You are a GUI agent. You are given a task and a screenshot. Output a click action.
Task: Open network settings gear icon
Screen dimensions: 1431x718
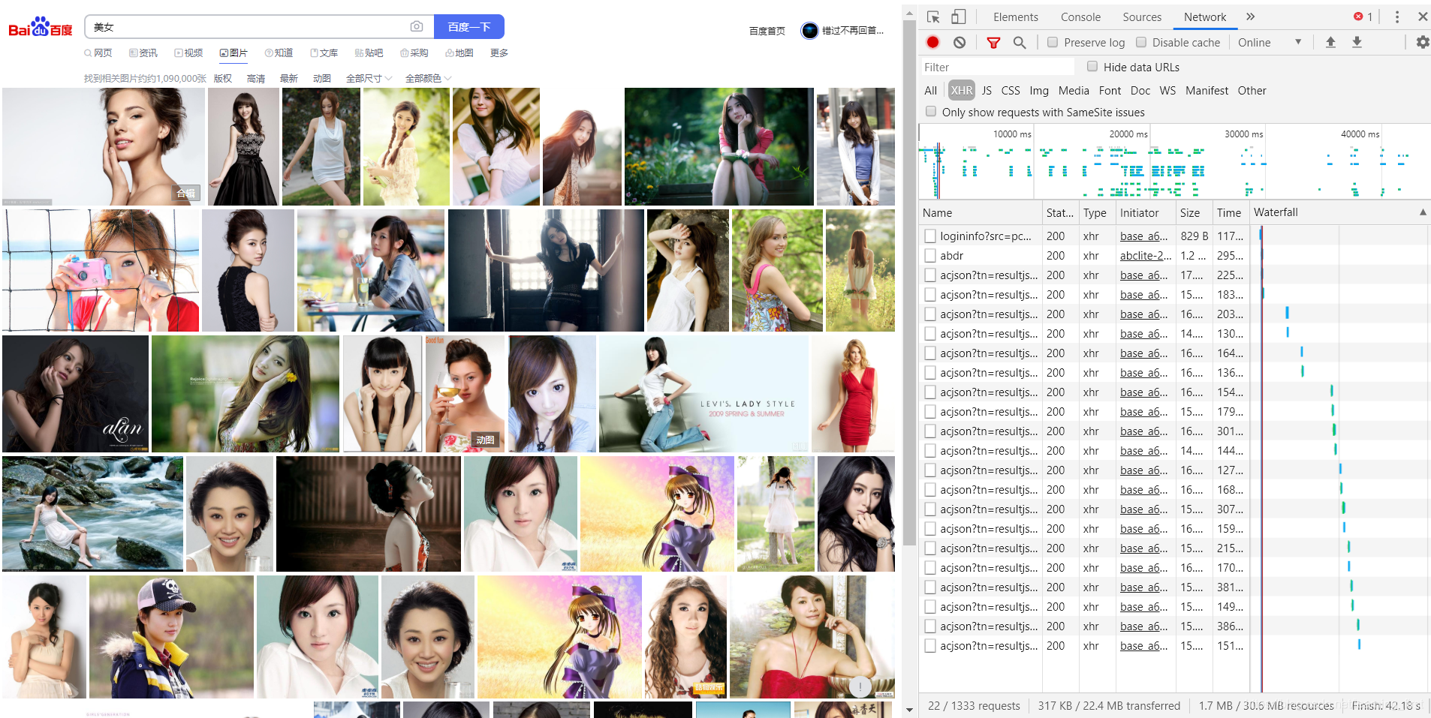[x=1423, y=43]
